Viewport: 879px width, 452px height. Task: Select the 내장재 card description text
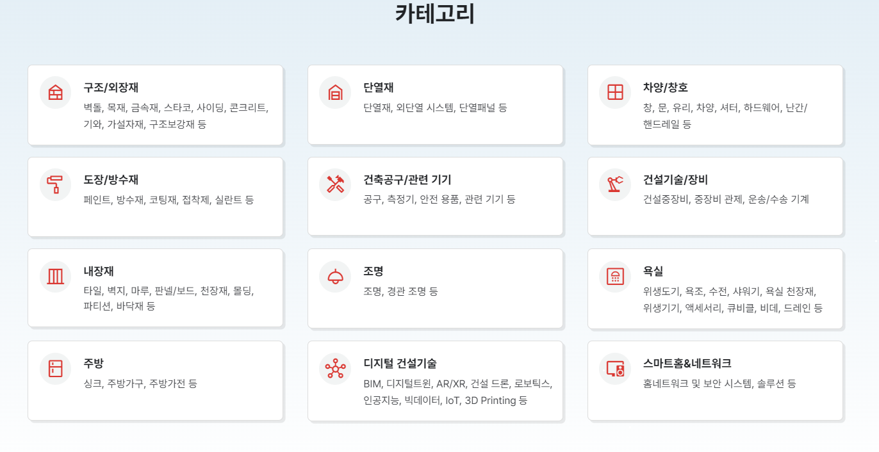click(168, 298)
